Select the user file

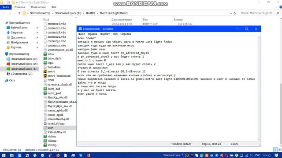point(50,128)
